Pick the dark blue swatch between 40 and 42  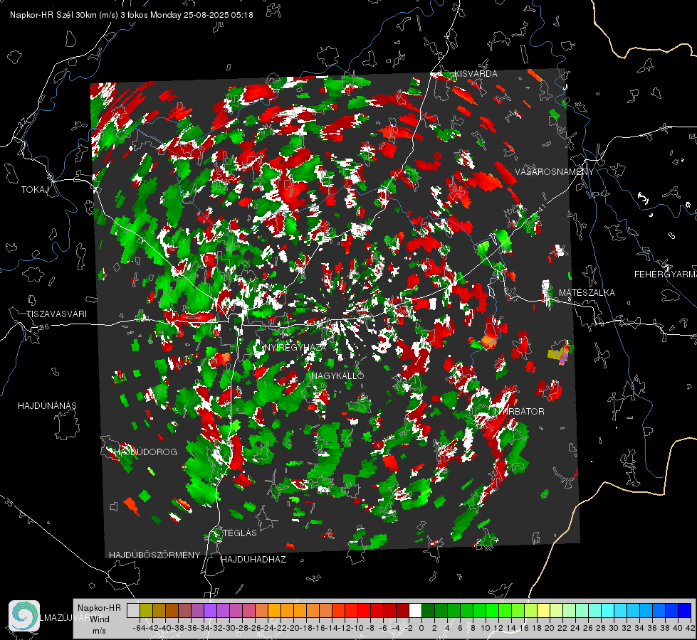pyautogui.click(x=685, y=611)
